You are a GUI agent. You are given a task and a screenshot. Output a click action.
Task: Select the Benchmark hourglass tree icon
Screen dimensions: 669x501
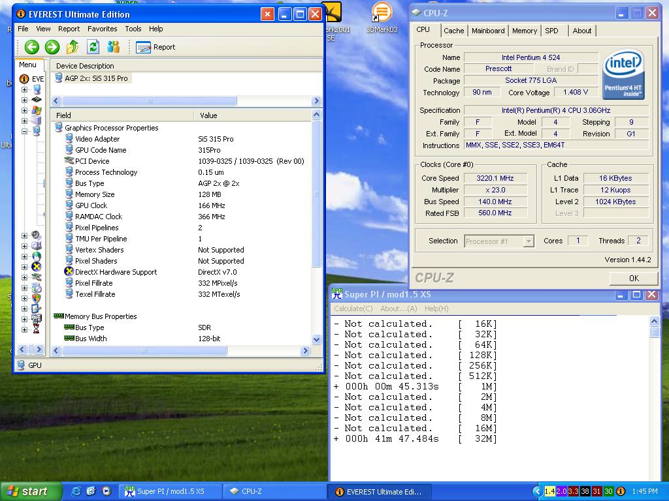coord(37,329)
